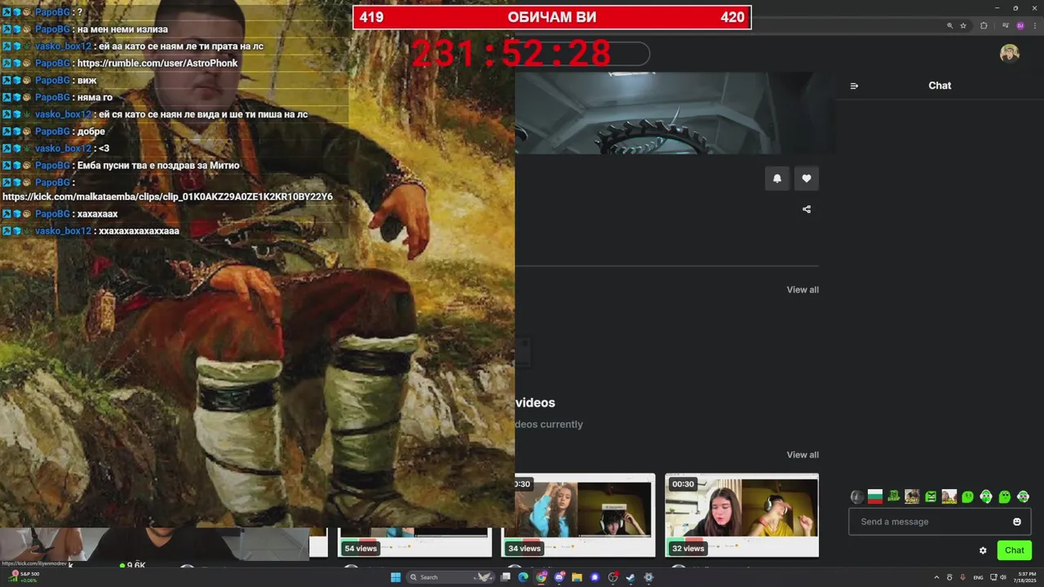Click the S&P 500 widget on taskbar
The image size is (1044, 587).
pyautogui.click(x=23, y=577)
